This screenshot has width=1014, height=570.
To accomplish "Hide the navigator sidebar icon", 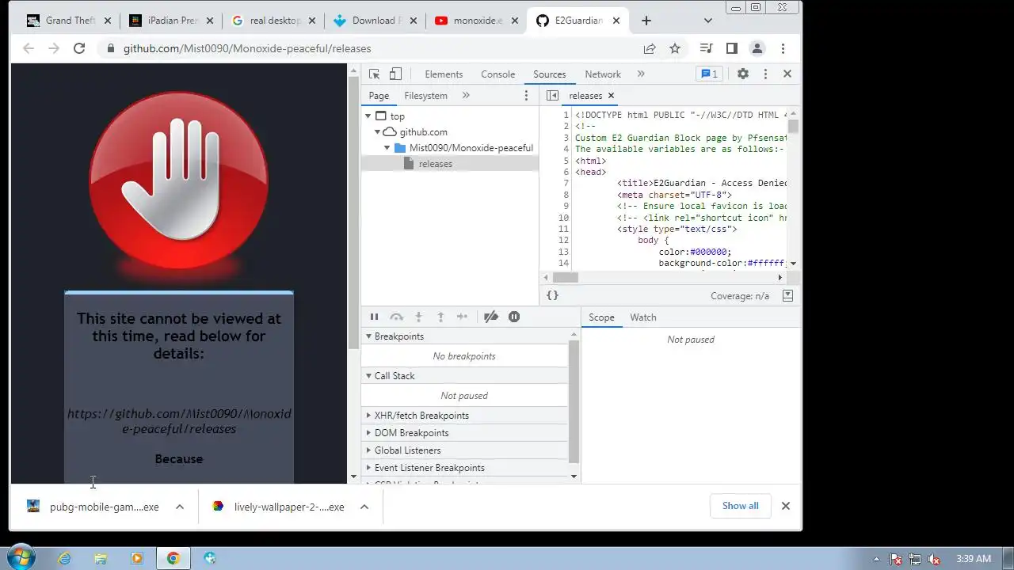I will [552, 96].
